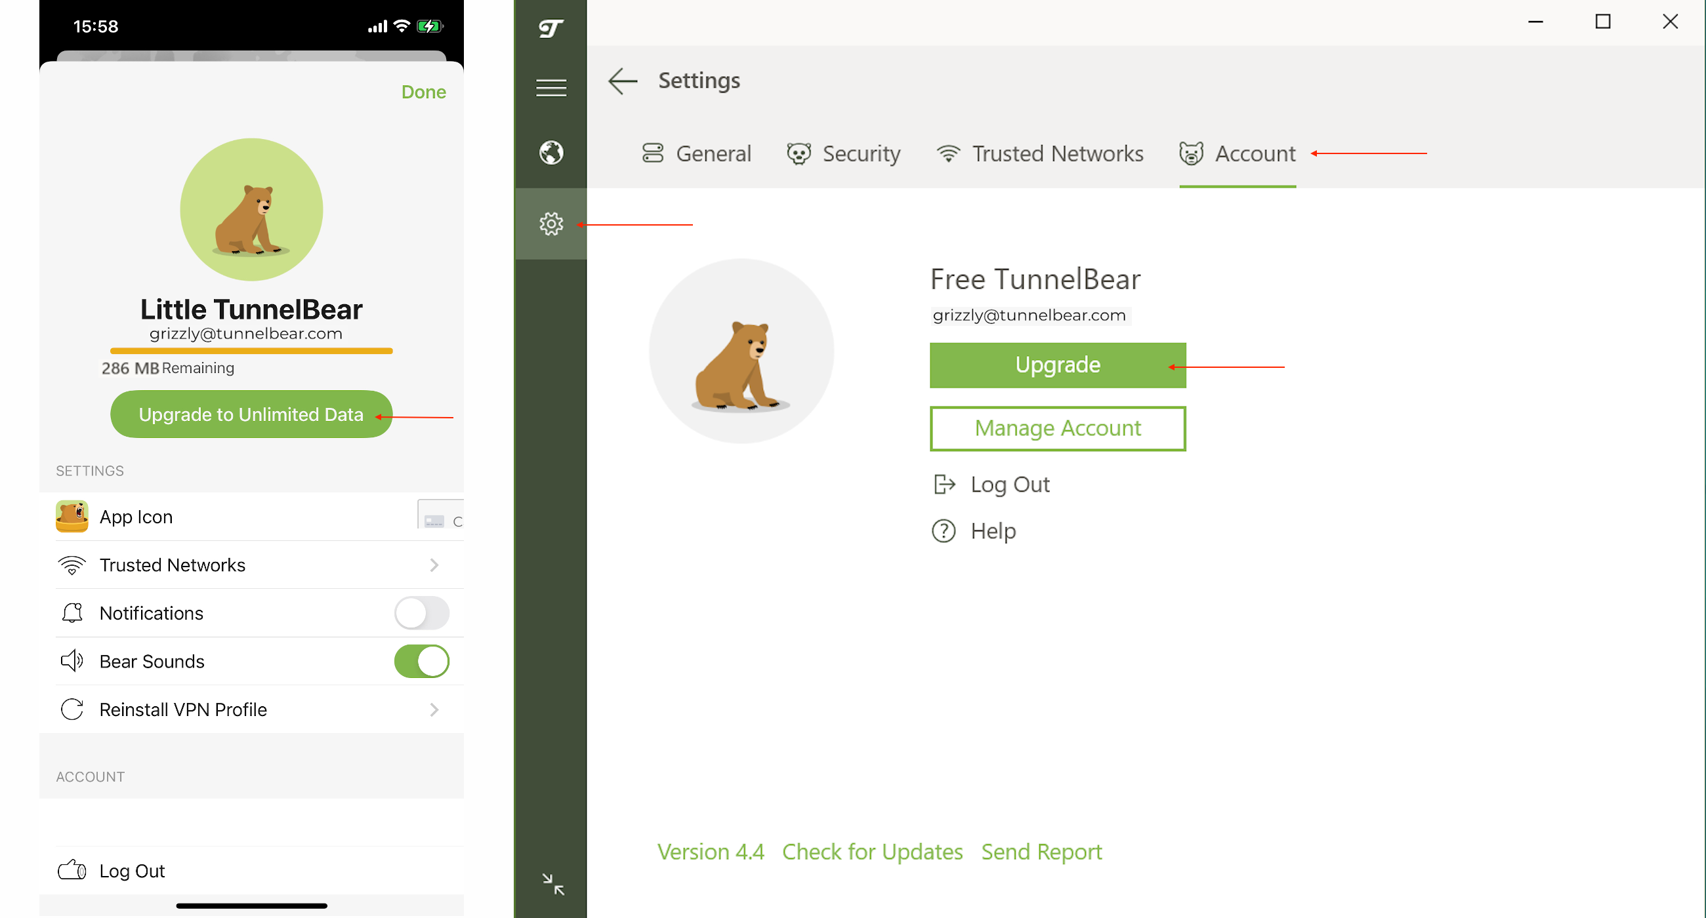The width and height of the screenshot is (1706, 918).
Task: Tap the Reinstall VPN Profile refresh icon
Action: coord(72,709)
